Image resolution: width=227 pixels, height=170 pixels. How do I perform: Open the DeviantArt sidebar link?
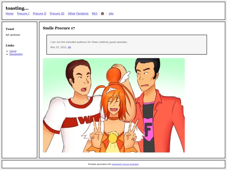point(16,54)
